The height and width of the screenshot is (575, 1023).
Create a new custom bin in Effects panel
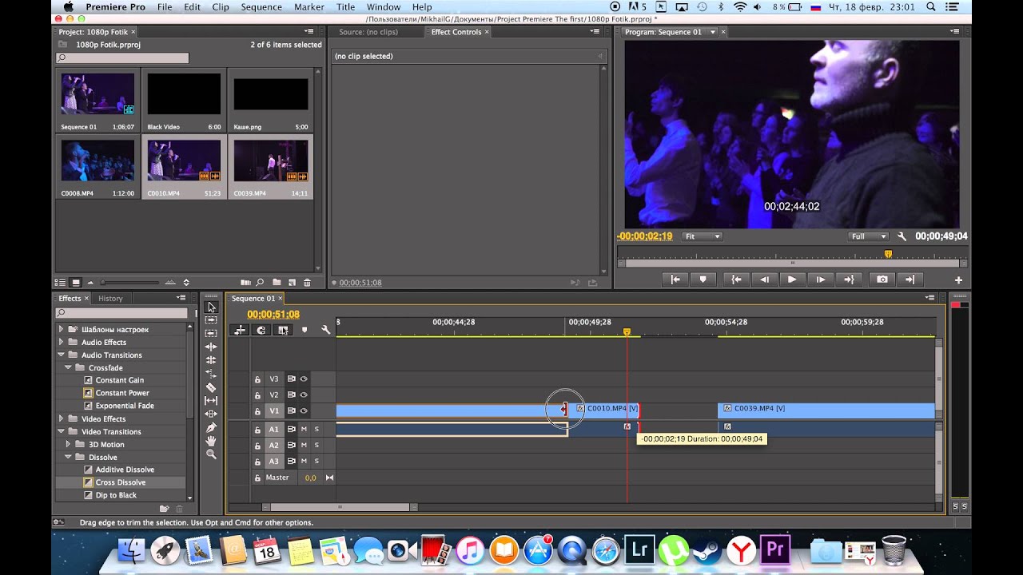coord(164,508)
